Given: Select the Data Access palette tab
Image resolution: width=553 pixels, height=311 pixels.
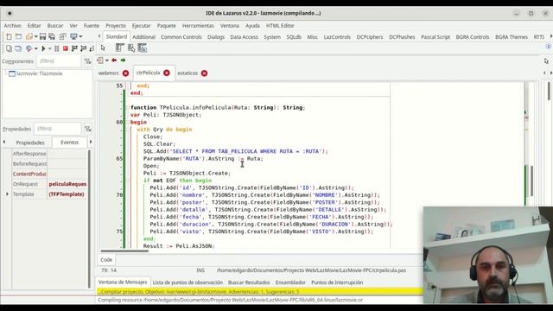Looking at the screenshot, I should (244, 37).
